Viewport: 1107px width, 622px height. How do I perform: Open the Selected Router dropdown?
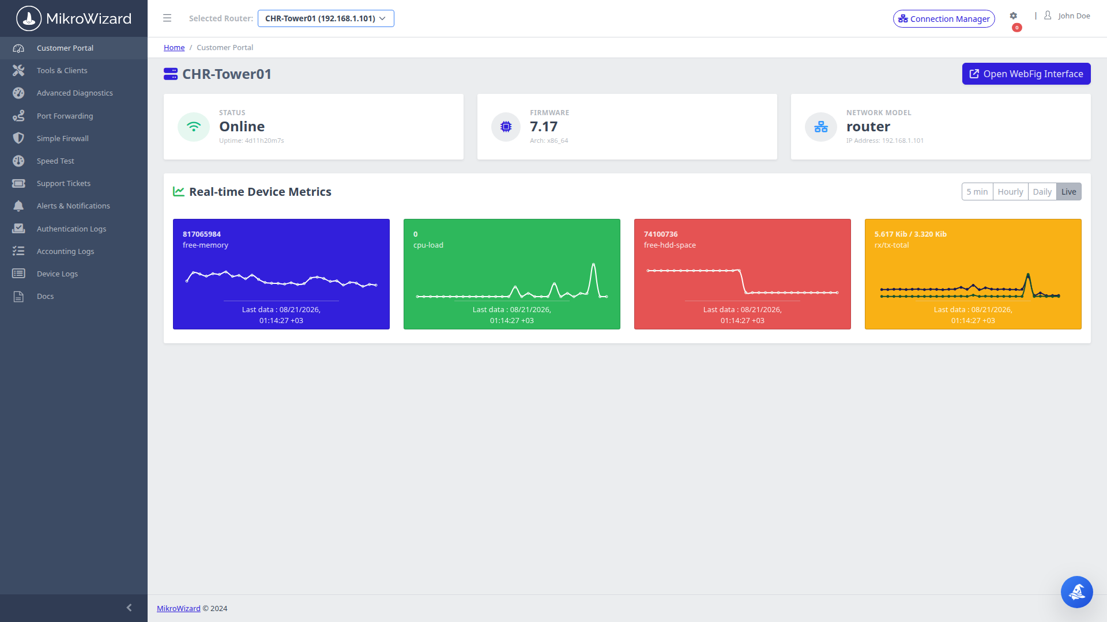(x=326, y=18)
